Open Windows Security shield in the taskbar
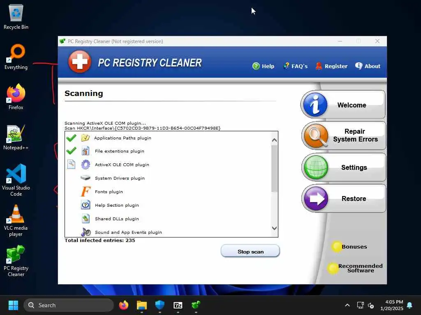 (x=160, y=305)
